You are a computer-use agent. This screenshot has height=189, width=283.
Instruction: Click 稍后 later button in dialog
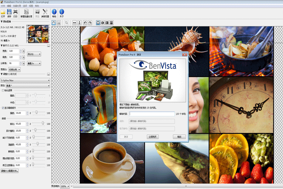pos(179,137)
